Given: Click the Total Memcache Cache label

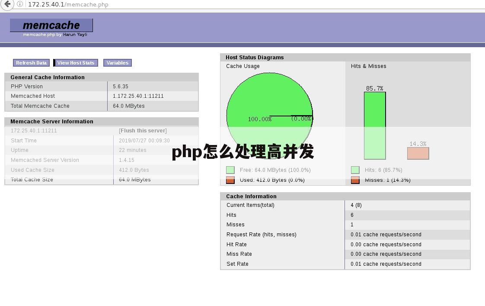Looking at the screenshot, I should click(40, 106).
